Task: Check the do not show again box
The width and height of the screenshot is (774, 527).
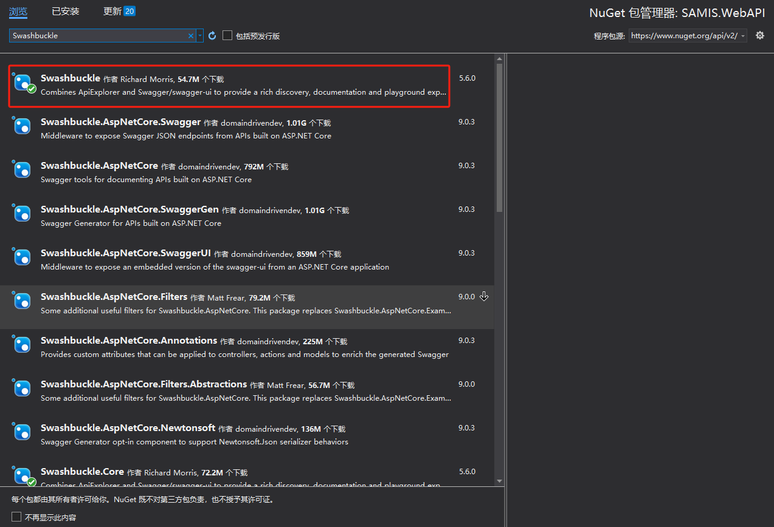Action: click(16, 517)
